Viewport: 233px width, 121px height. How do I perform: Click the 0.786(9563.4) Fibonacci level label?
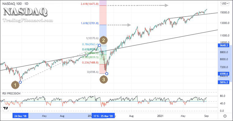click(x=90, y=44)
